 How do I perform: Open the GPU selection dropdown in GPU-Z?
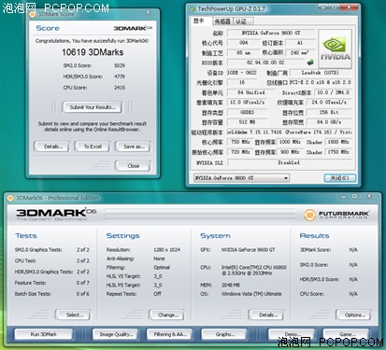[x=241, y=178]
